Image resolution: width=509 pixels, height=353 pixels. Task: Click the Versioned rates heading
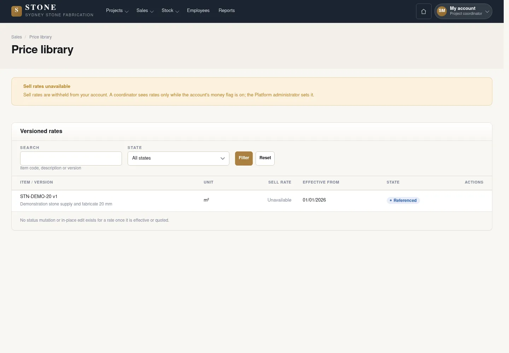tap(41, 131)
